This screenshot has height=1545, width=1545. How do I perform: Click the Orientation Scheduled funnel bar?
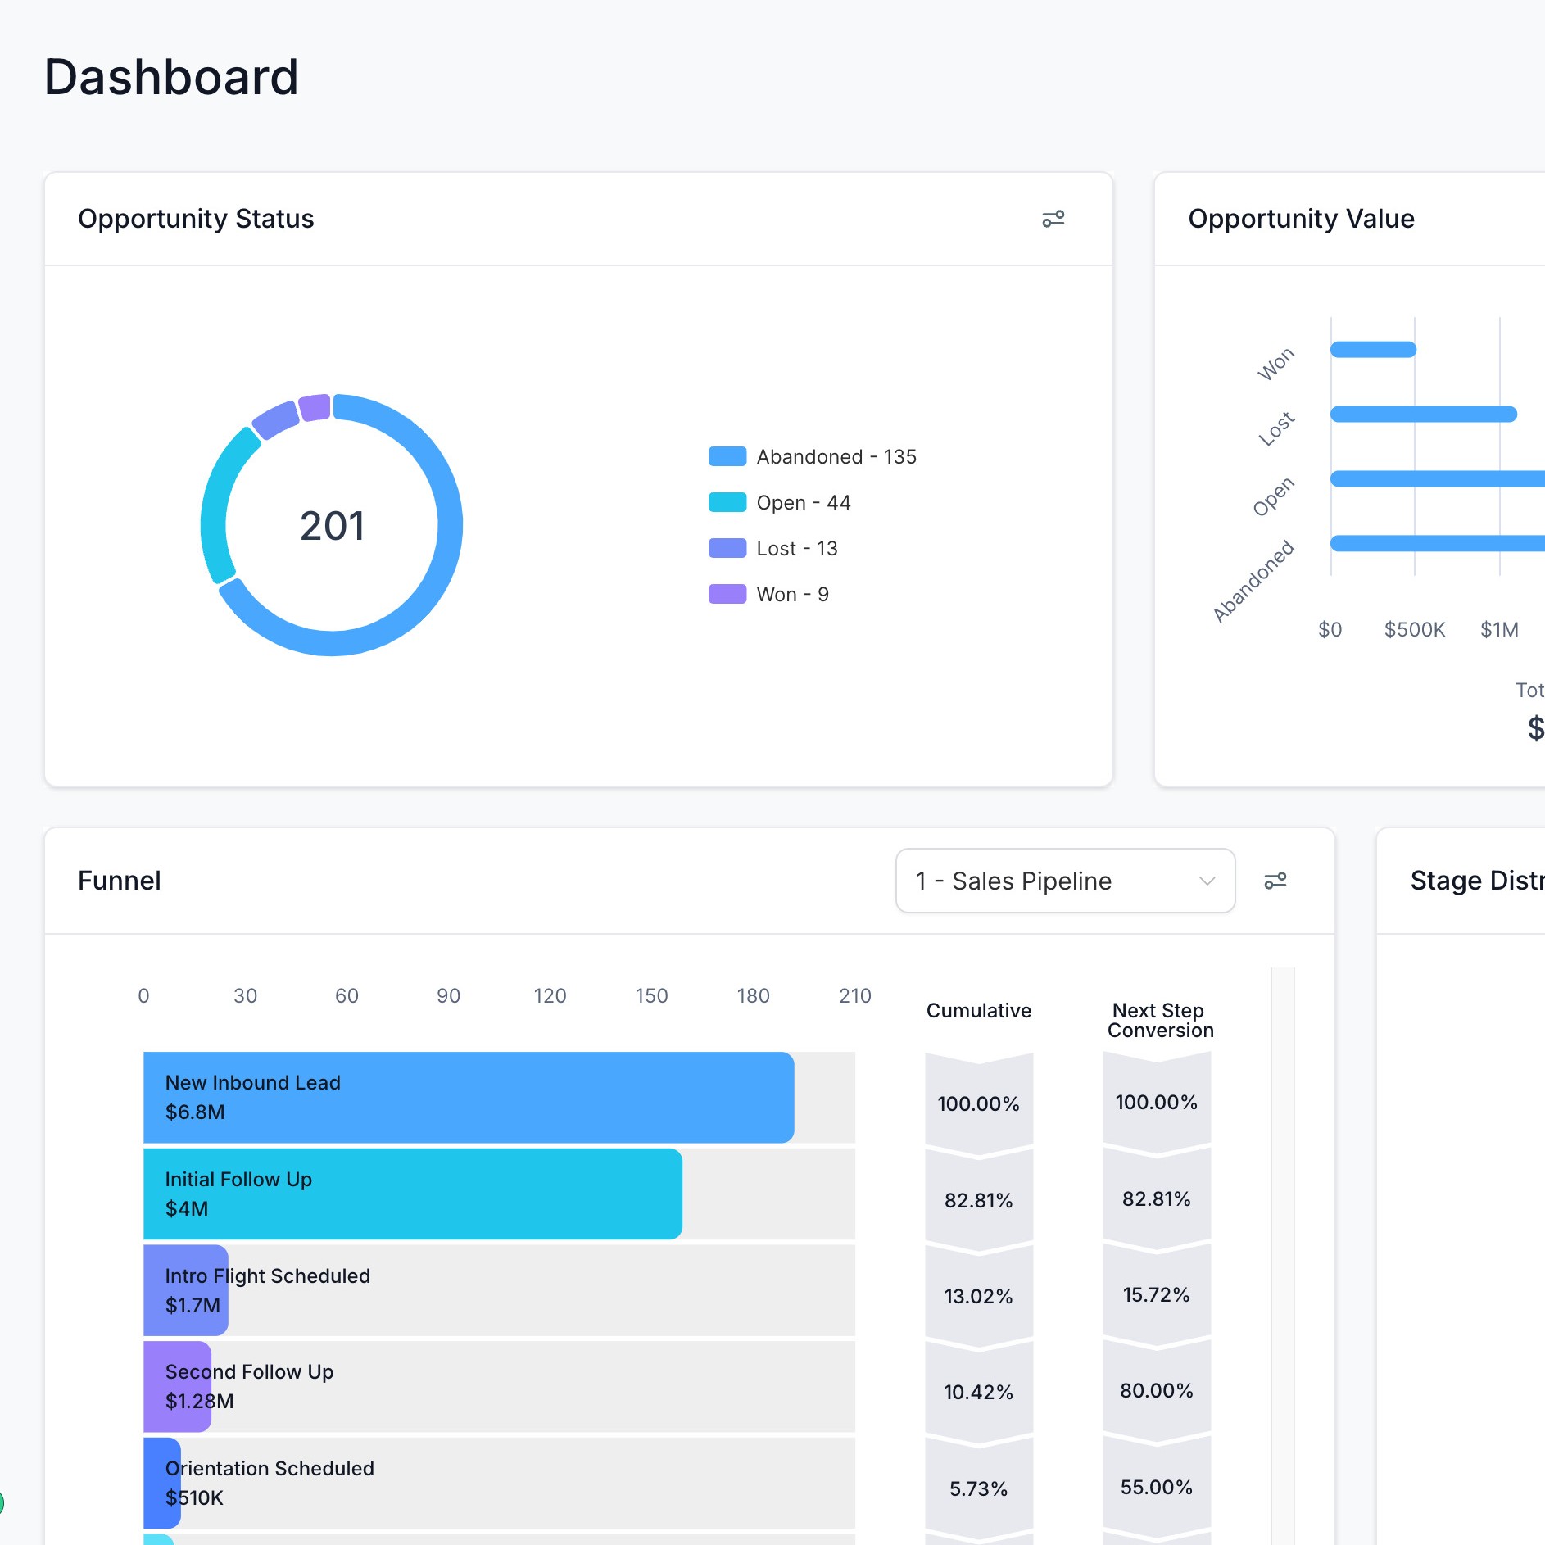coord(161,1483)
